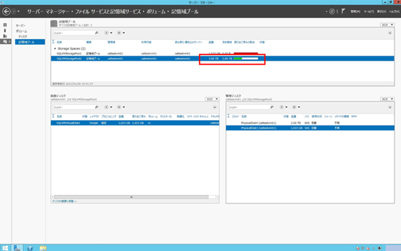
Task: Open the ツール(T) menu
Action: [x=368, y=11]
